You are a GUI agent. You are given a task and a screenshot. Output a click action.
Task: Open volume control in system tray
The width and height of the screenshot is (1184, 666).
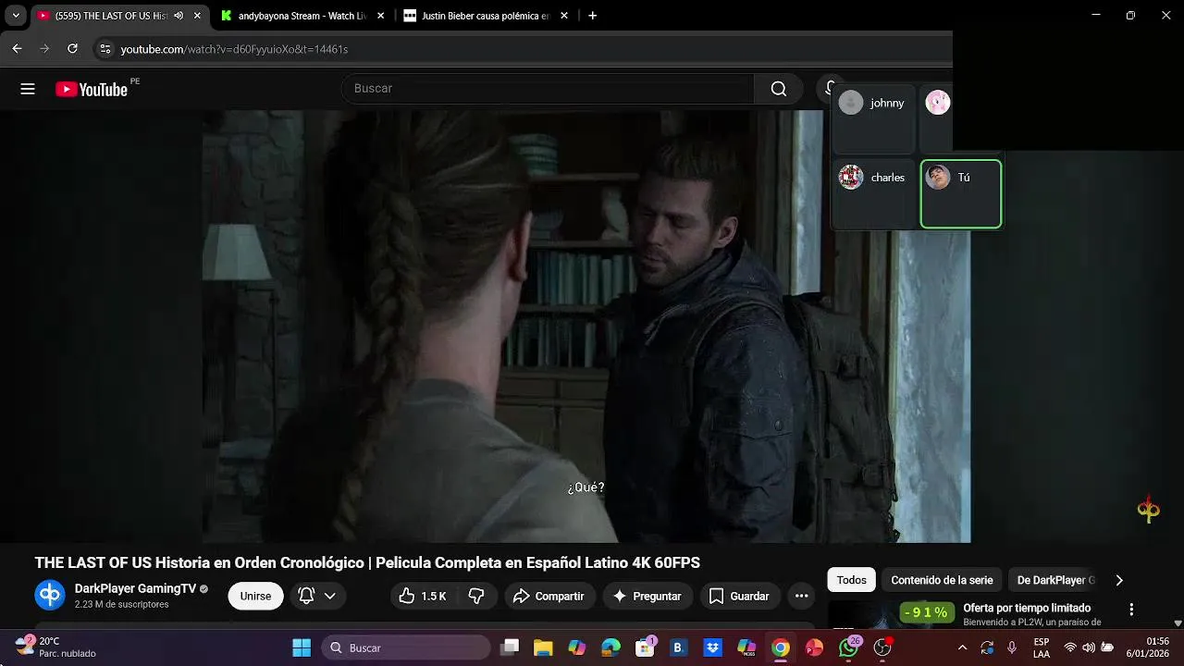coord(1089,647)
